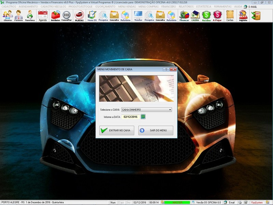273x205 pixels.
Task: Click Consulta folder icon after Menu OS
Action: tap(114, 16)
